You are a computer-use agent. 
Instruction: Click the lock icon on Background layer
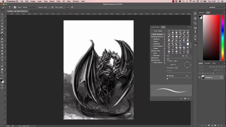pyautogui.click(x=221, y=78)
